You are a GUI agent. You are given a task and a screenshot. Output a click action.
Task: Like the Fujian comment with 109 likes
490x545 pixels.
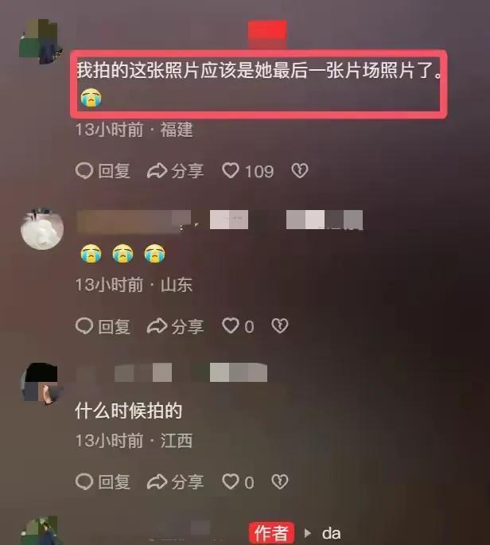click(x=231, y=170)
